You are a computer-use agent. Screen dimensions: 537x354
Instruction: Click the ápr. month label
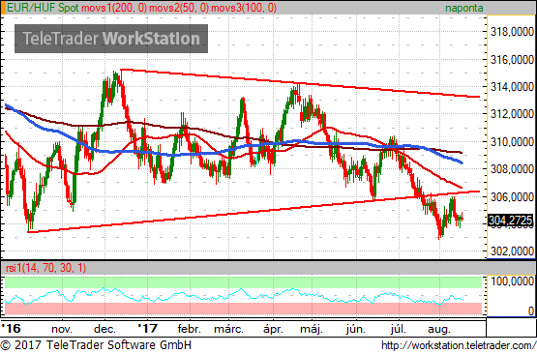[273, 330]
